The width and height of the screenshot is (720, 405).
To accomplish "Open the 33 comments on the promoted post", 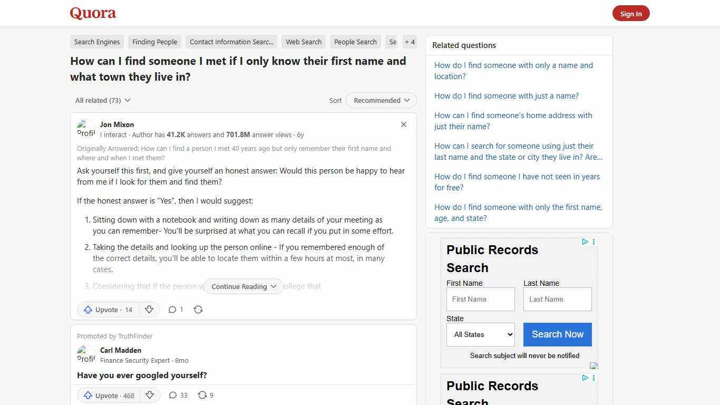I will coord(178,395).
